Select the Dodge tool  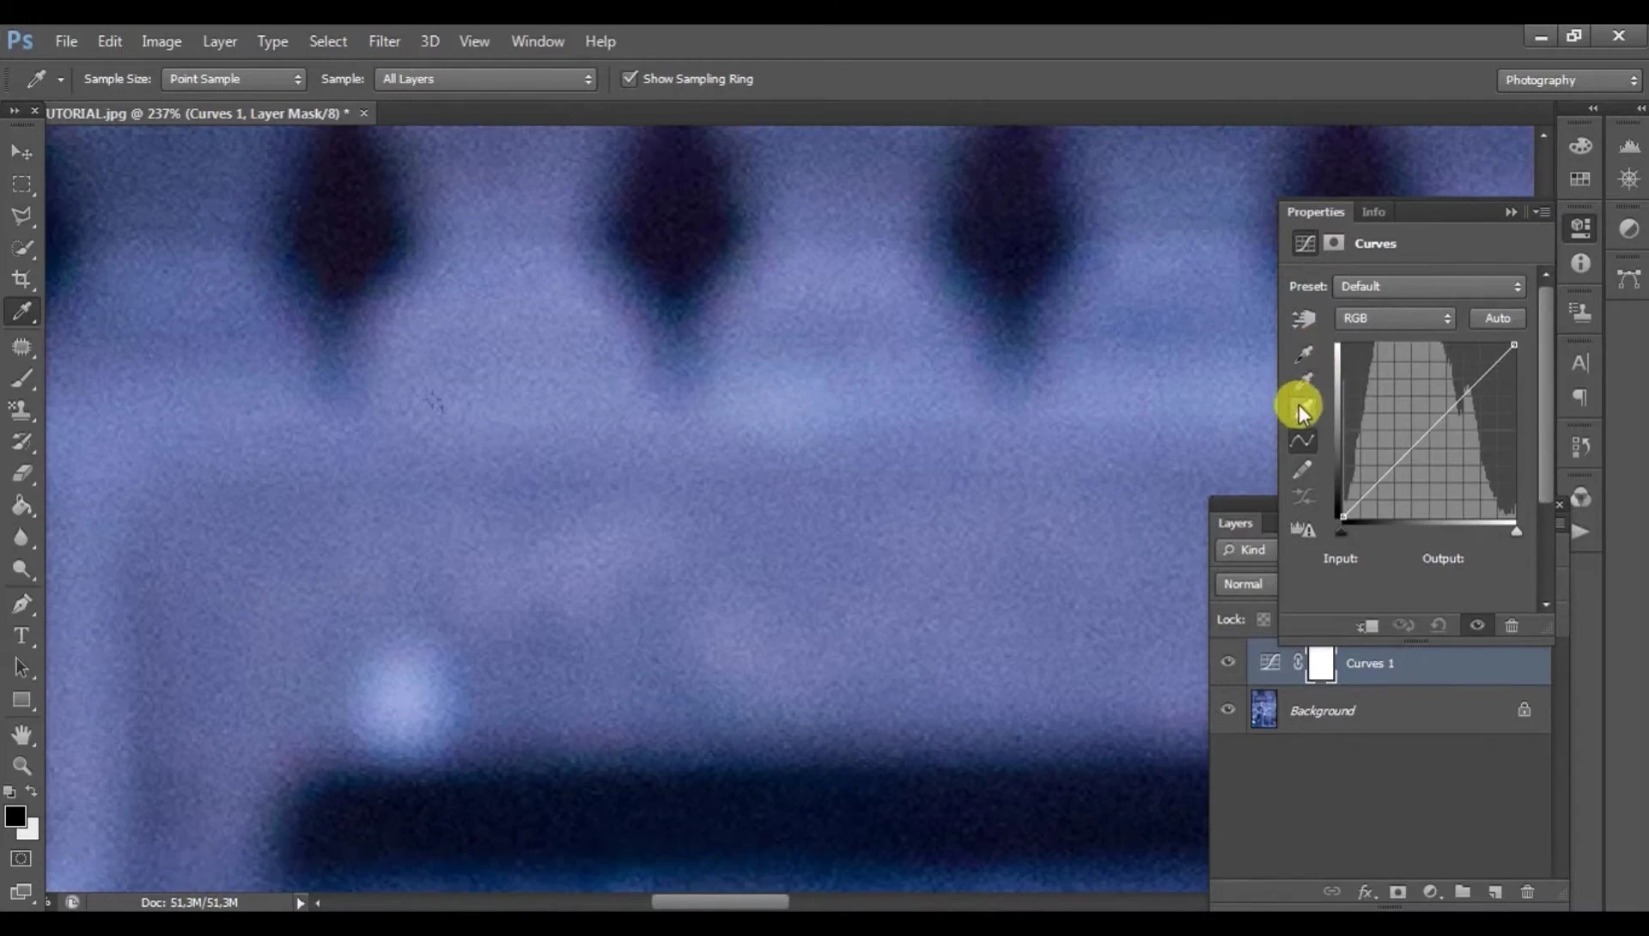coord(21,569)
